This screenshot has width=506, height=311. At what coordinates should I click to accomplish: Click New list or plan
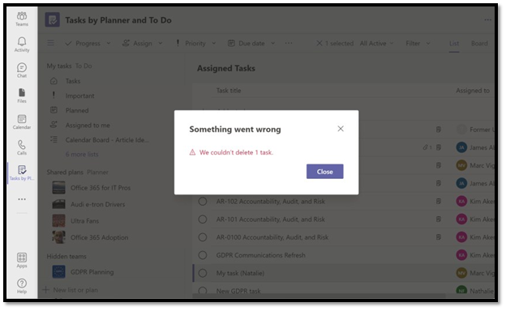pyautogui.click(x=70, y=290)
